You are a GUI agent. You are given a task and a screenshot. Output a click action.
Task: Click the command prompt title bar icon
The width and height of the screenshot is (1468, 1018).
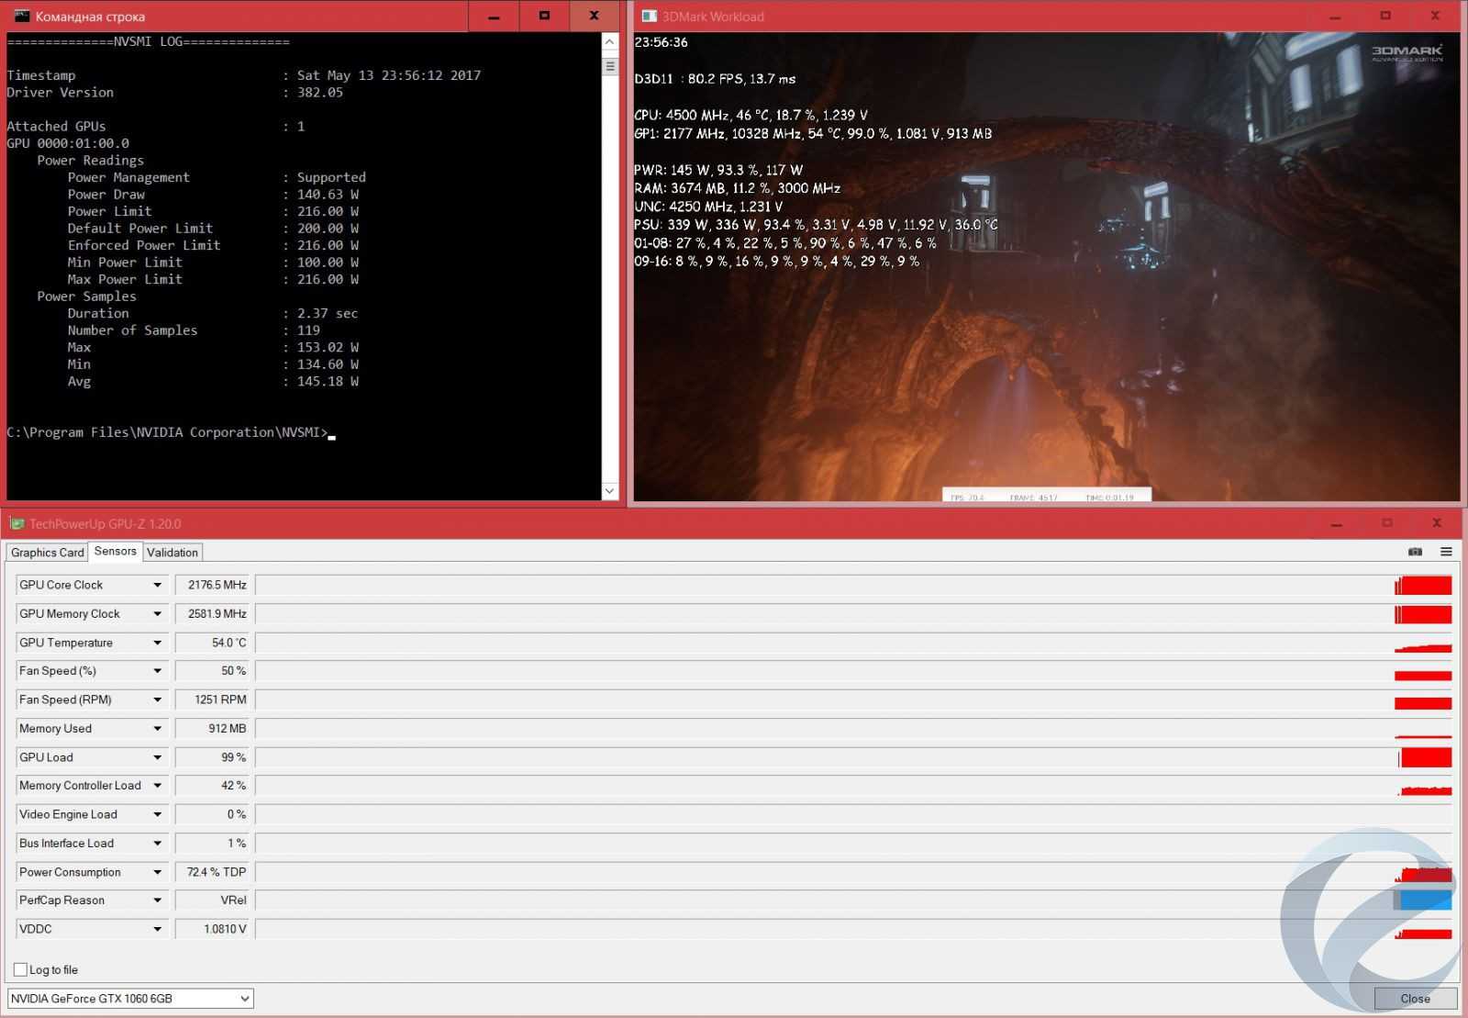[x=21, y=16]
